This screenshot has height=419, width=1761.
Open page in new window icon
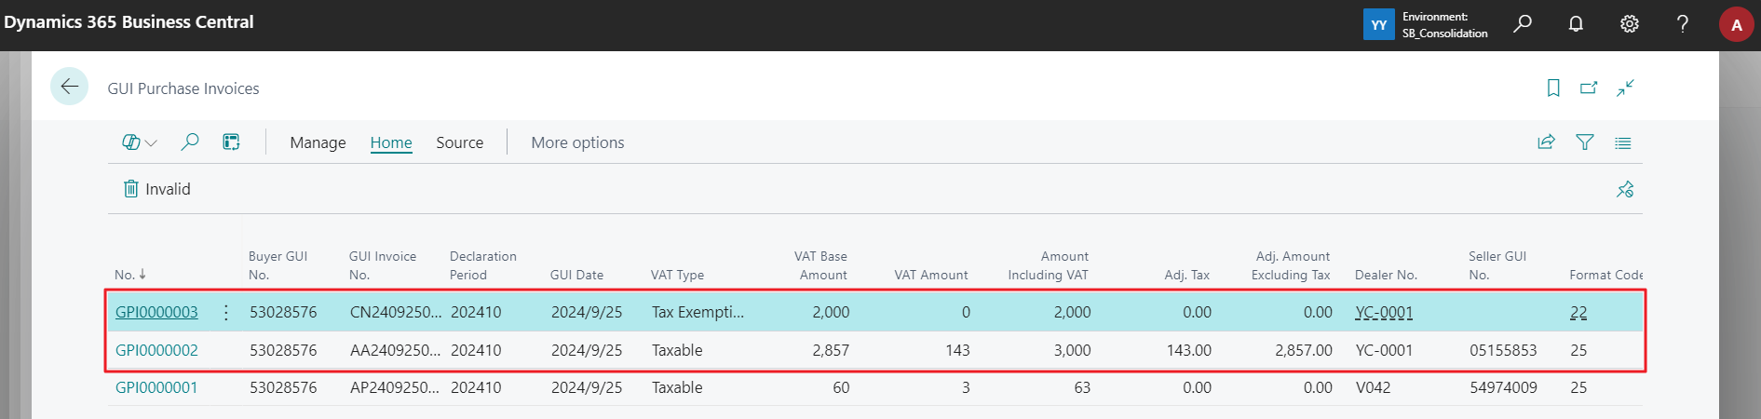point(1589,88)
